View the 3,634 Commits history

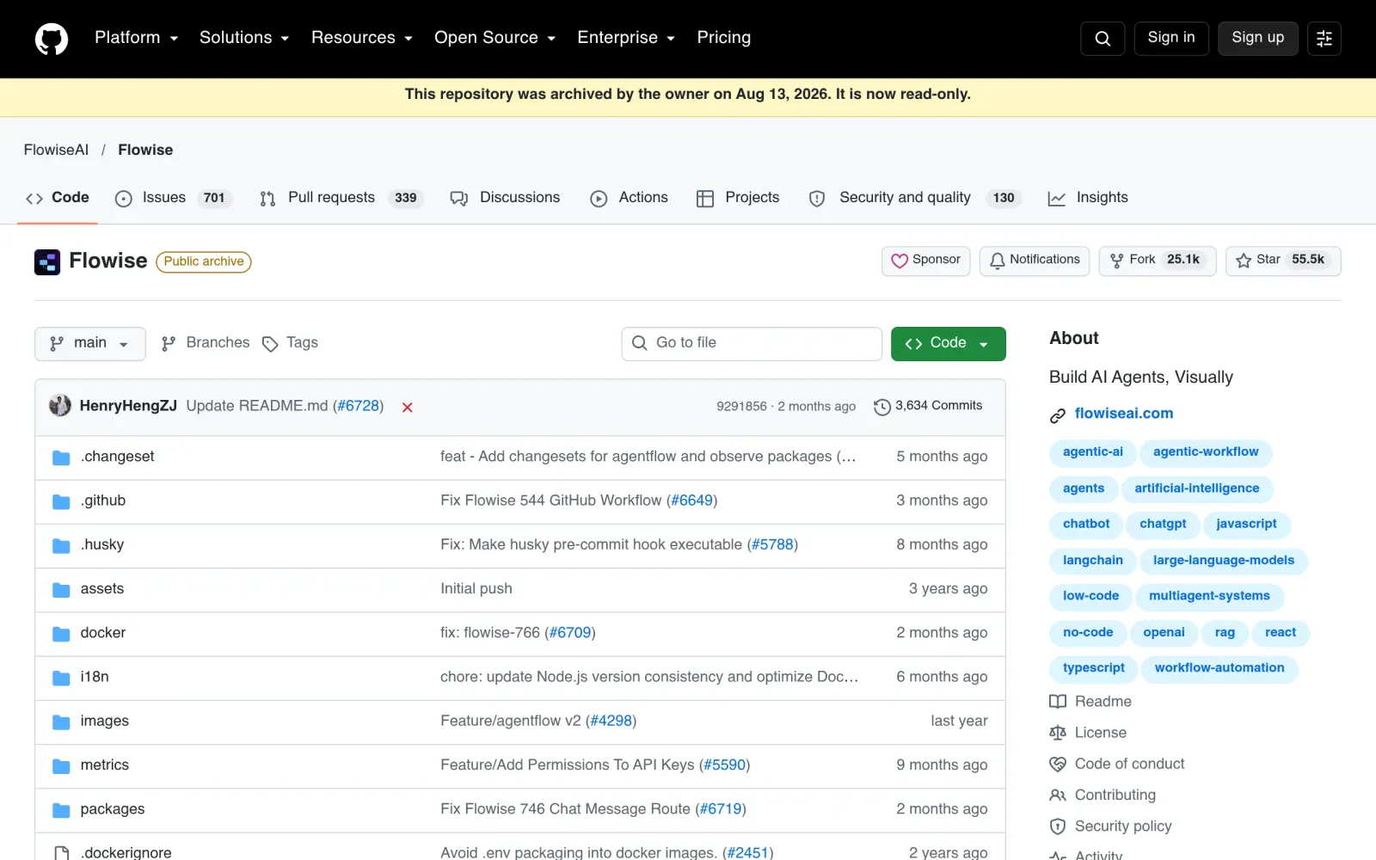coord(928,406)
